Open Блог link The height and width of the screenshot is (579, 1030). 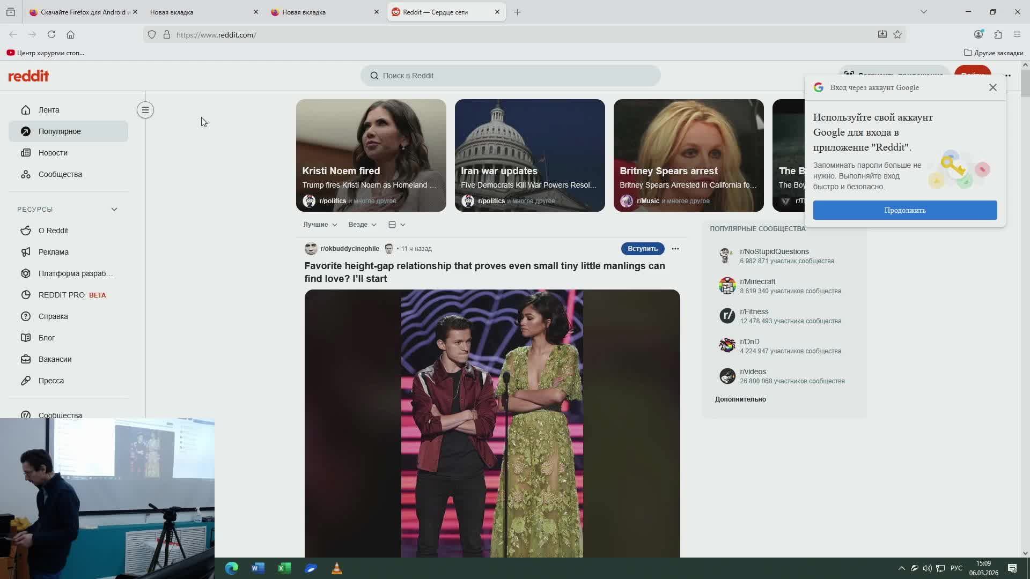68,338
